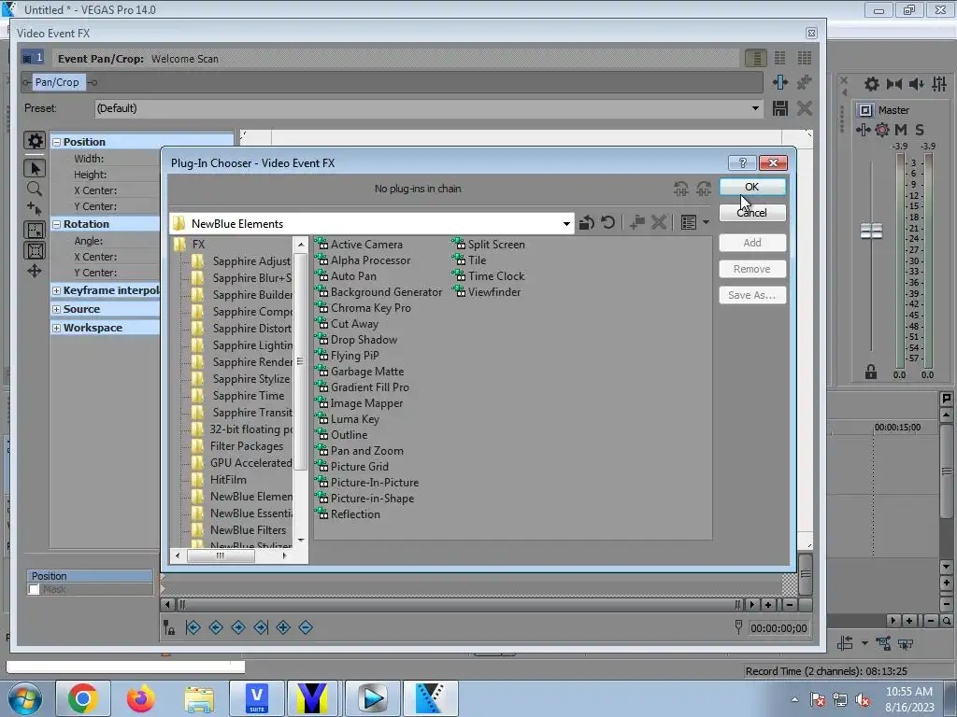
Task: Select Time Clock plug-in
Action: [x=488, y=276]
